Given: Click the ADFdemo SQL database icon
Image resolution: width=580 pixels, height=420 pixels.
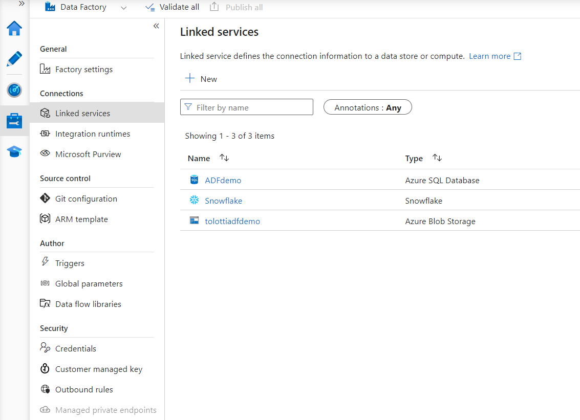Looking at the screenshot, I should click(x=194, y=180).
